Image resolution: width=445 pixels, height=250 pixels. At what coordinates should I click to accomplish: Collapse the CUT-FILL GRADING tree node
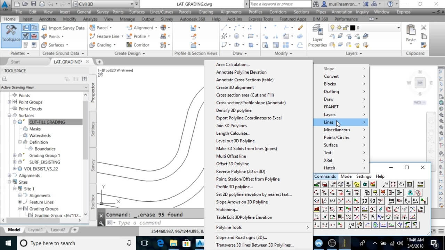click(x=15, y=122)
